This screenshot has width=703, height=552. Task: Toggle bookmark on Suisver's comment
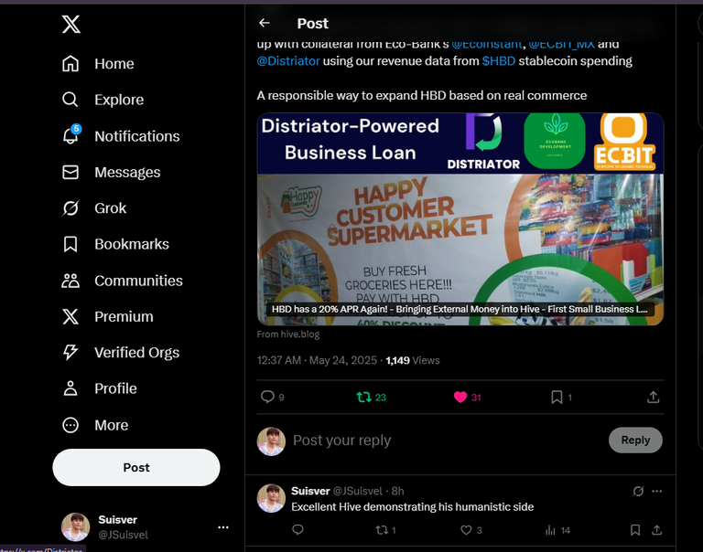[635, 530]
